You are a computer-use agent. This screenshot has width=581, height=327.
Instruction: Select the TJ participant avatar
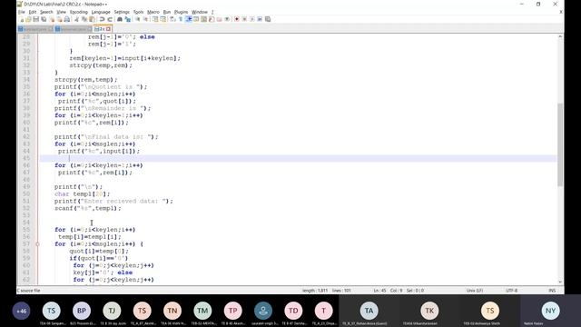[x=112, y=311]
